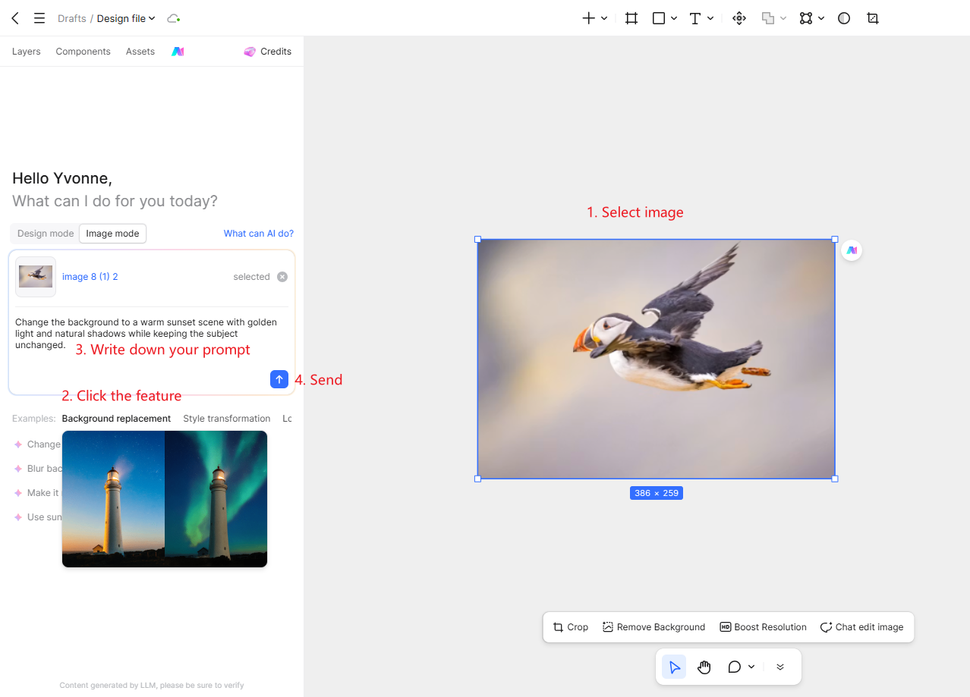Switch to the Assets tab
The width and height of the screenshot is (970, 697).
click(x=140, y=52)
